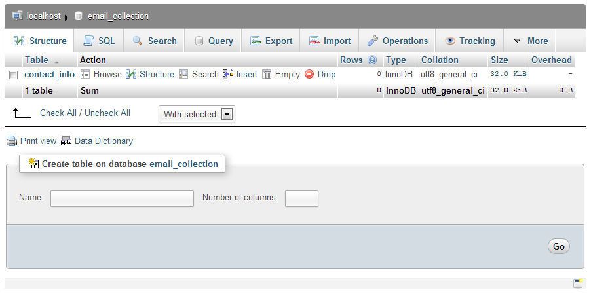The image size is (589, 296).
Task: Tick the contact_info table checkbox
Action: coord(13,75)
